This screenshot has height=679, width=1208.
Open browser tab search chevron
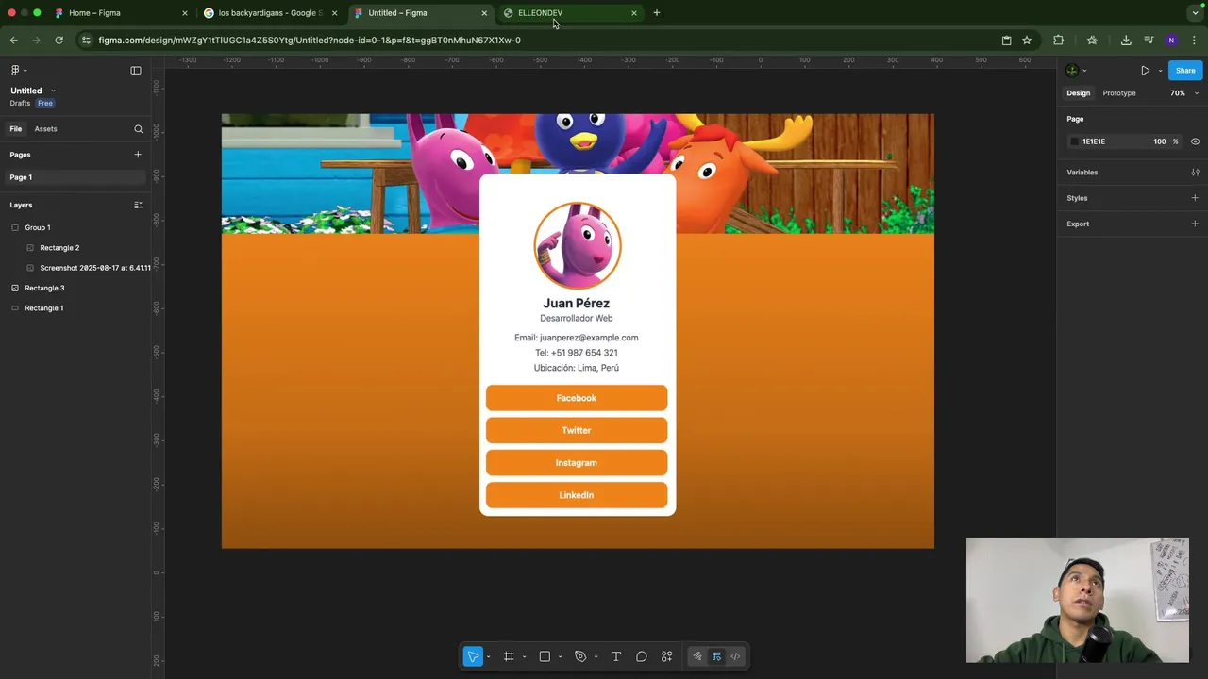click(x=1195, y=13)
